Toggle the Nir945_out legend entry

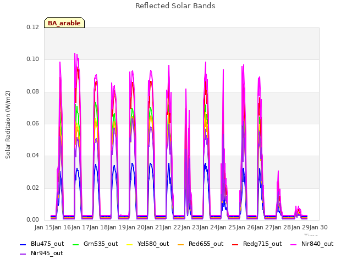[x=41, y=254]
